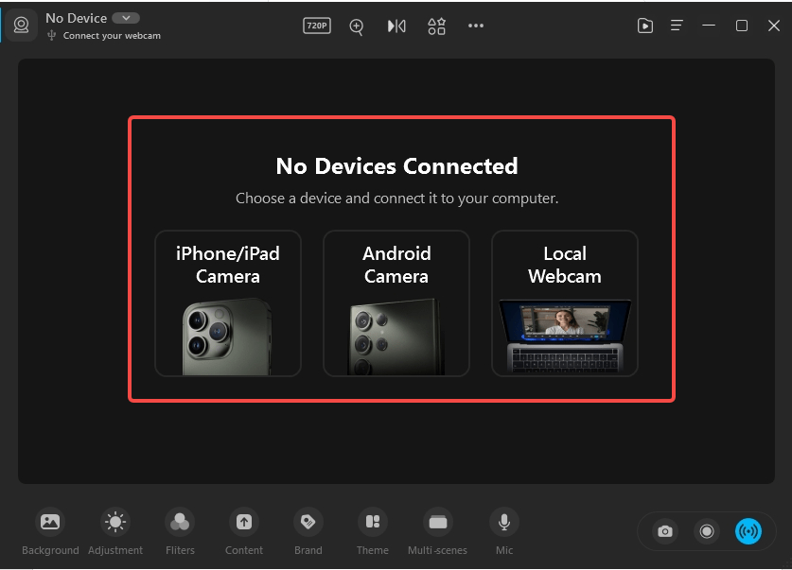792x570 pixels.
Task: Toggle the mirror flip control
Action: click(x=396, y=26)
